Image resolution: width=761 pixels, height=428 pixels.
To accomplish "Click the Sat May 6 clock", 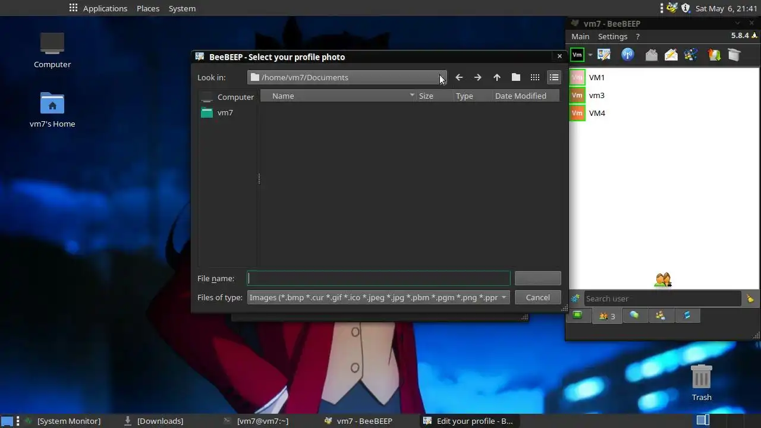I will click(x=726, y=8).
